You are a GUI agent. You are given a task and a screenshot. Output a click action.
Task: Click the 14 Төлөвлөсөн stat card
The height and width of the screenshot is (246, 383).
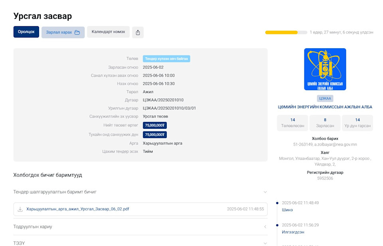tap(292, 123)
